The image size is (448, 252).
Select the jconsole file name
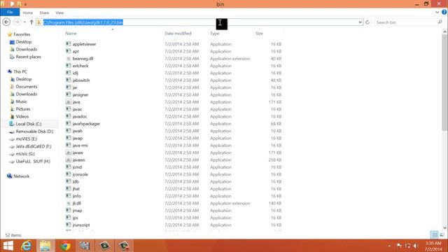80,174
